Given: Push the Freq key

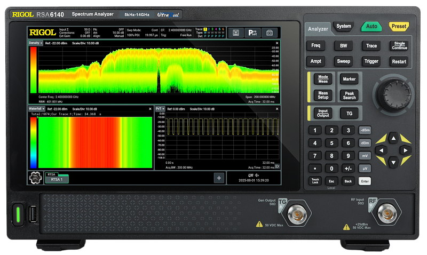Looking at the screenshot, I should (315, 45).
